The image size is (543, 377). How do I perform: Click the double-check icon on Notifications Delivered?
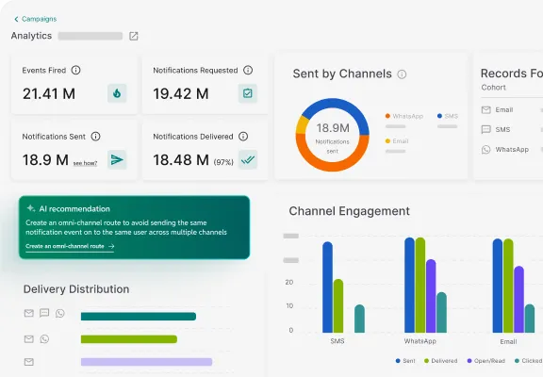248,159
